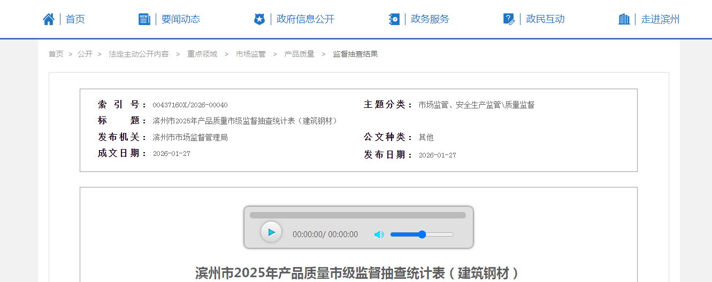The width and height of the screenshot is (712, 282).
Task: Click the publisher 滨州市市场监督管理局
Action: click(x=190, y=137)
